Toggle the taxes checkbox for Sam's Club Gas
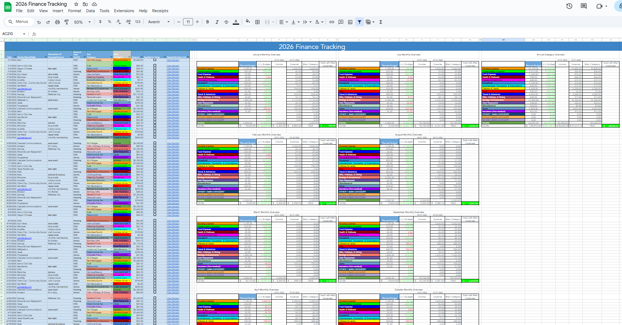The image size is (622, 325). click(154, 65)
